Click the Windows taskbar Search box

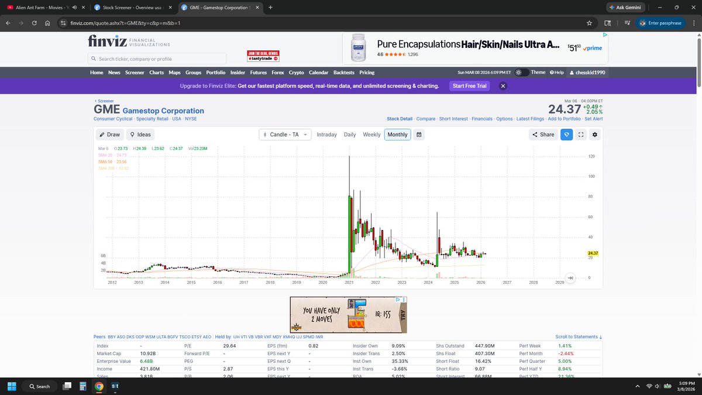40,386
